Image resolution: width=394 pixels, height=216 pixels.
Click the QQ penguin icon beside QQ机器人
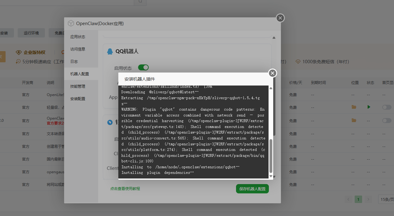click(x=110, y=51)
